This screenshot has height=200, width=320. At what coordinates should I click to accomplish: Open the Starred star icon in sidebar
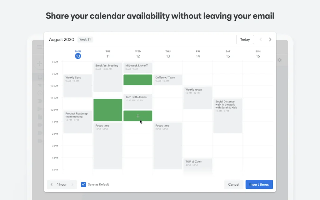click(40, 85)
